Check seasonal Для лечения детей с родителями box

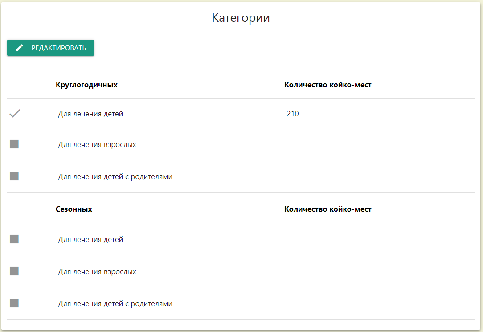(x=14, y=303)
